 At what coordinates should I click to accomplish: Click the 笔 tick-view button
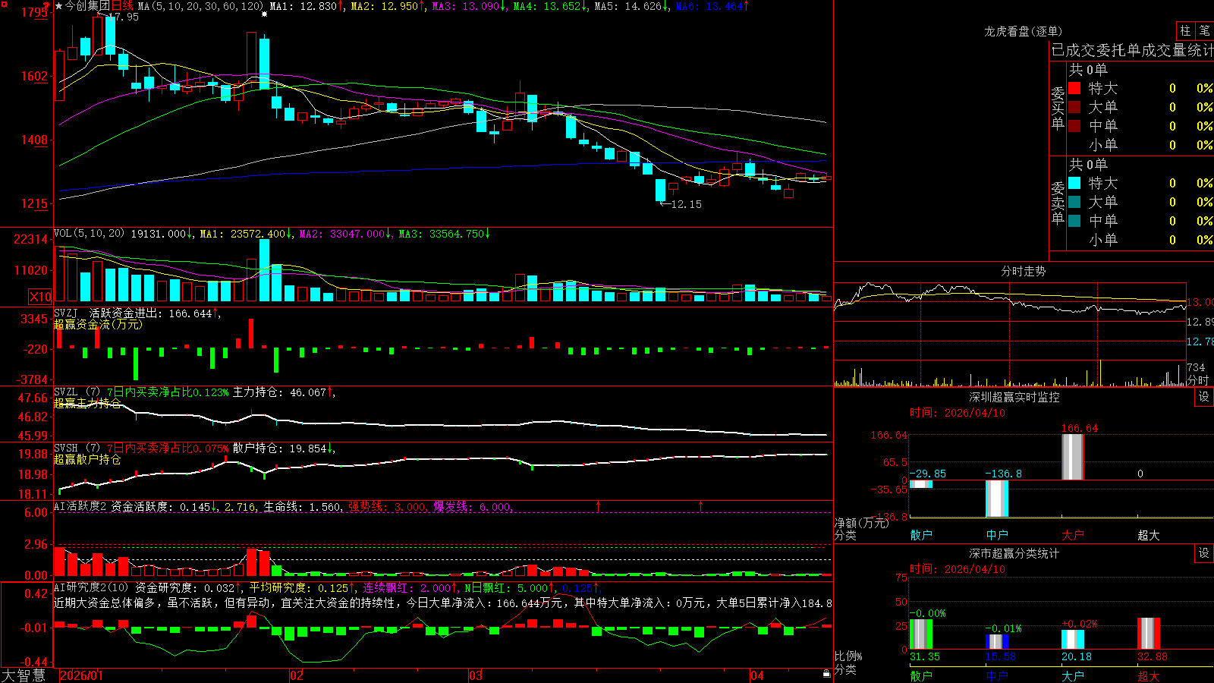pyautogui.click(x=1204, y=31)
